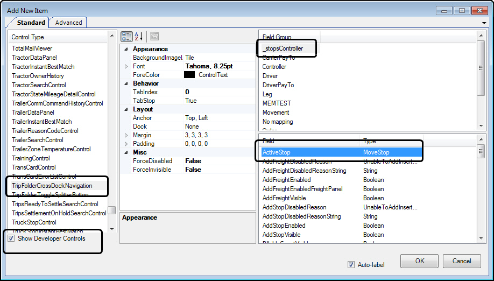Click the black ForeColor swatch
Image resolution: width=494 pixels, height=281 pixels.
[189, 75]
